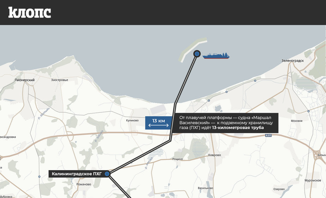
Task: Click the Клопс logo in header
Action: point(30,12)
